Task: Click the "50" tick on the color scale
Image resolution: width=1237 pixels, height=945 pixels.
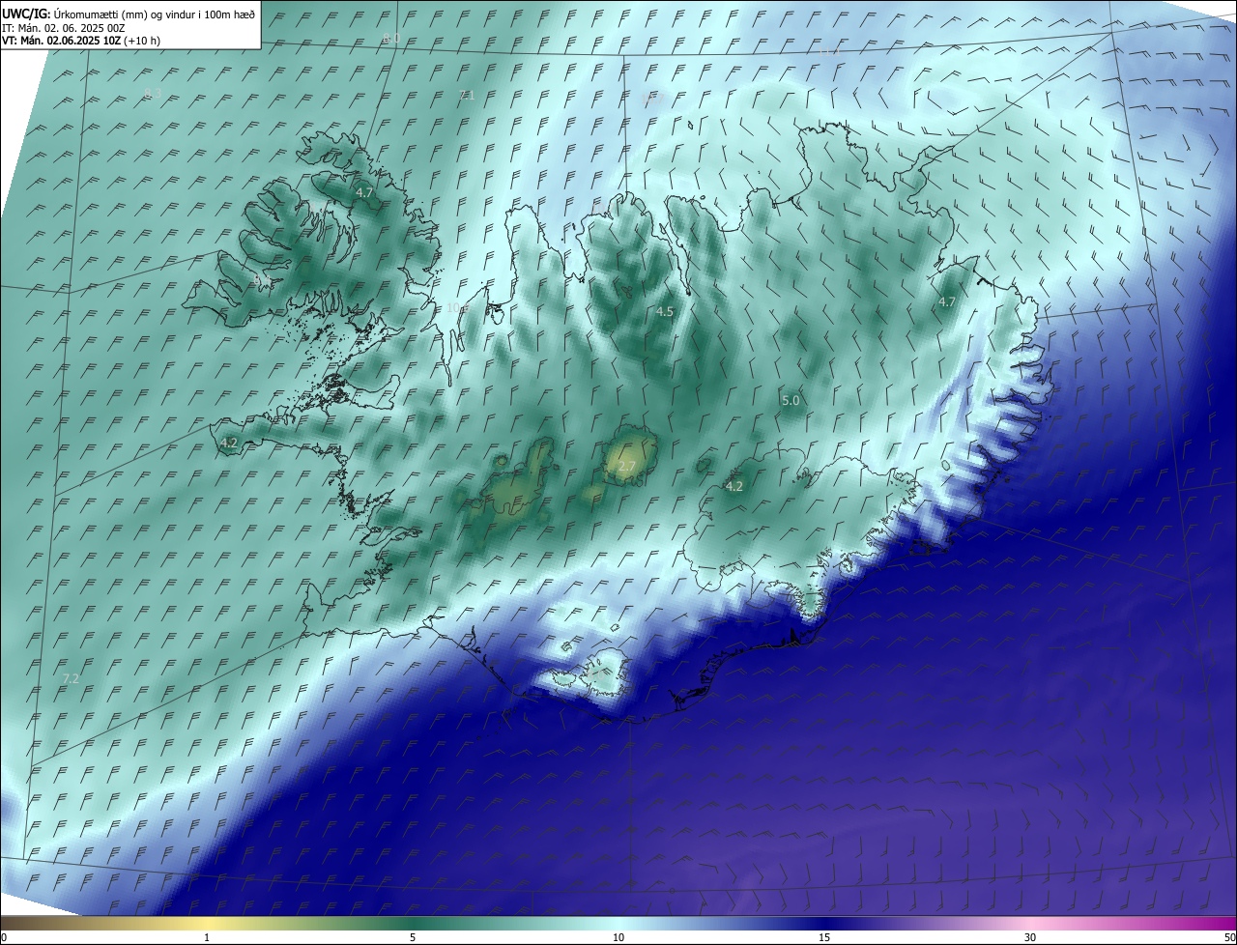Action: pos(1229,937)
